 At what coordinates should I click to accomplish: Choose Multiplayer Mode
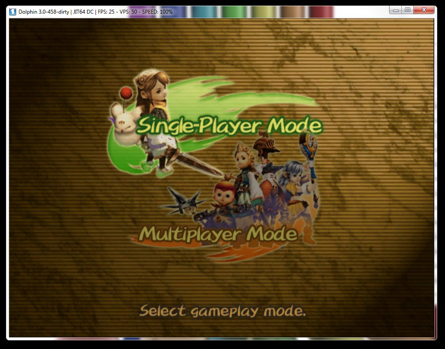(x=218, y=234)
